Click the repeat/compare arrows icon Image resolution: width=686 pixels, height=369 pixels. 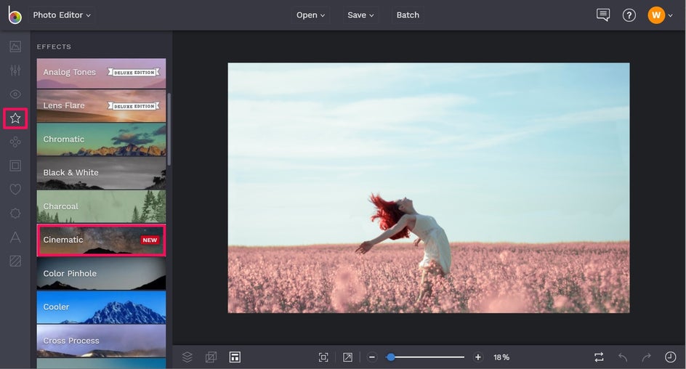point(599,357)
